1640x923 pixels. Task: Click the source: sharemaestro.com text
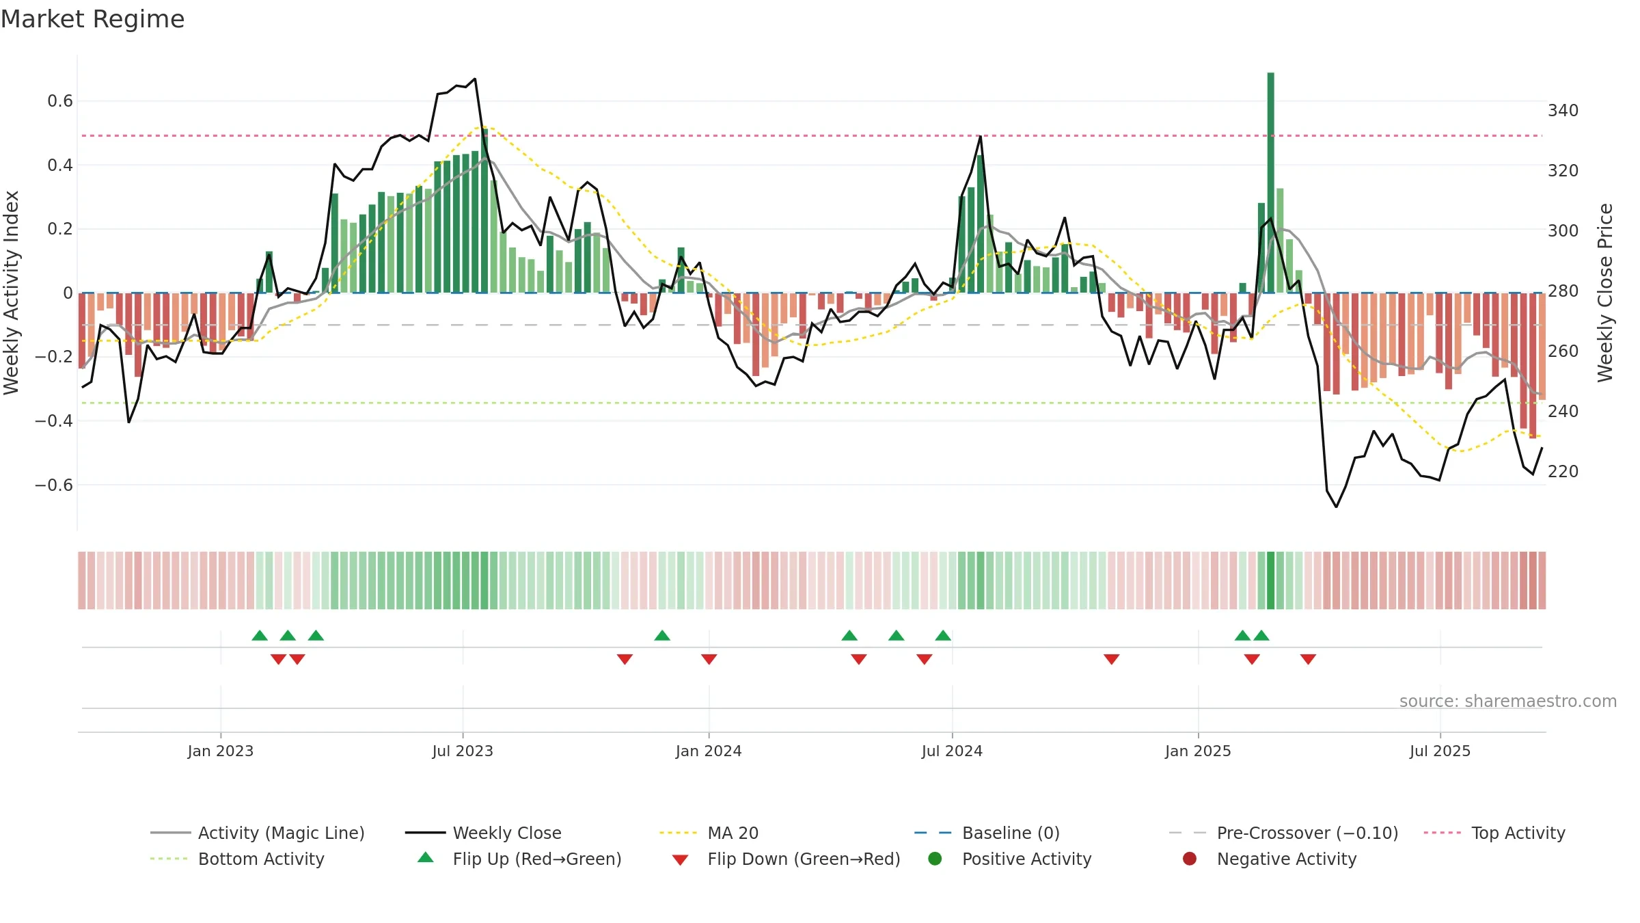click(x=1508, y=701)
